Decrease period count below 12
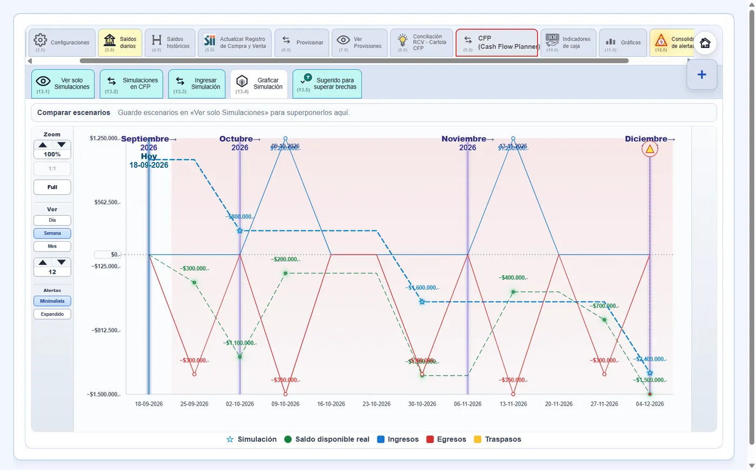Screen dimensions: 756x470 pyautogui.click(x=62, y=262)
